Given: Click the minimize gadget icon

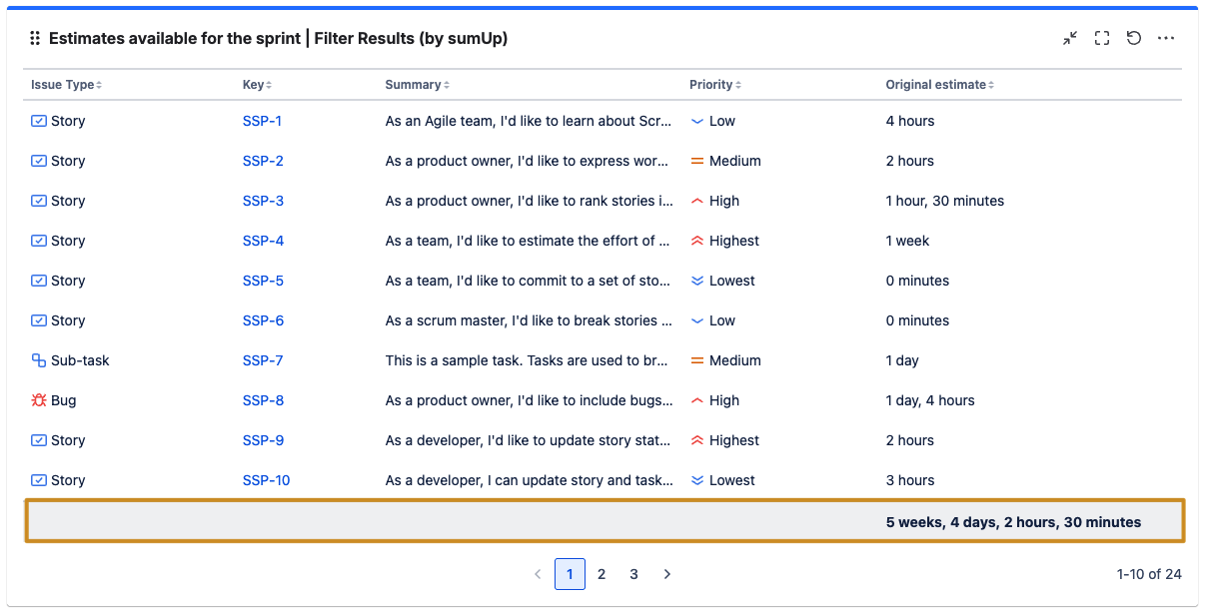Looking at the screenshot, I should click(1070, 38).
